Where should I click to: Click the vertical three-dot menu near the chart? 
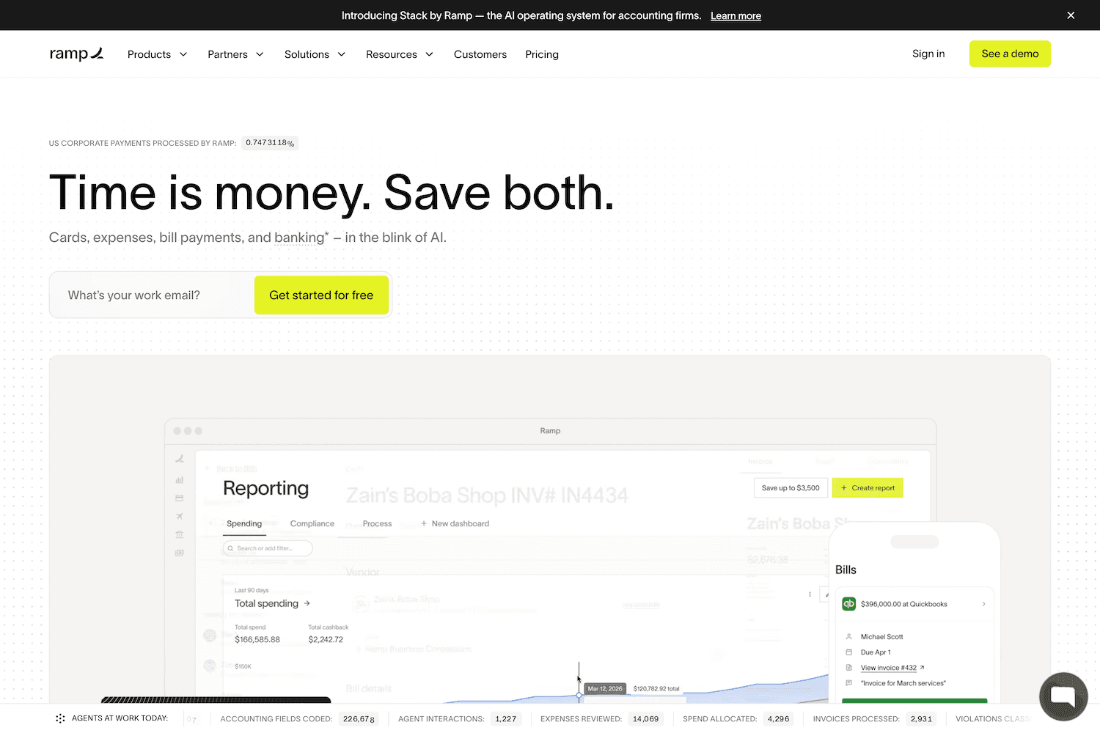pos(810,594)
